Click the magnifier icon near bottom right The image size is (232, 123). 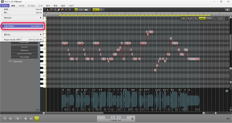click(x=231, y=110)
